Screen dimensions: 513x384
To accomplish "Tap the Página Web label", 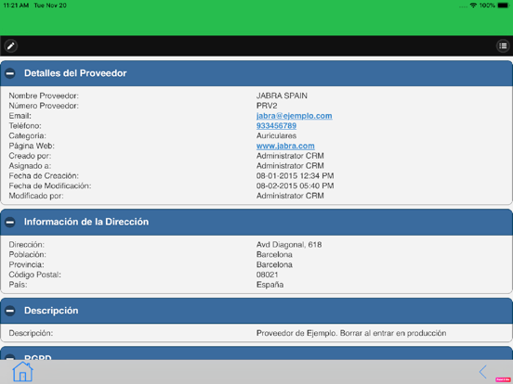I will (32, 146).
